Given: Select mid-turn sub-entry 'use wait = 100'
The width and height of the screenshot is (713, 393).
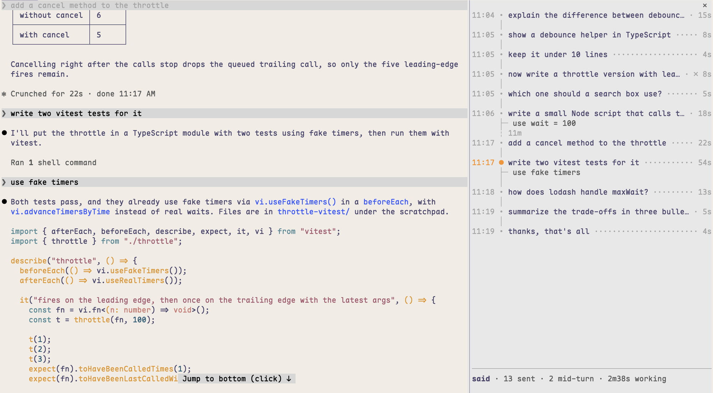Looking at the screenshot, I should click(x=544, y=123).
